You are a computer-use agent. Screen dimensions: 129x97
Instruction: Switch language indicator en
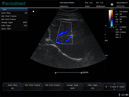(x=127, y=95)
